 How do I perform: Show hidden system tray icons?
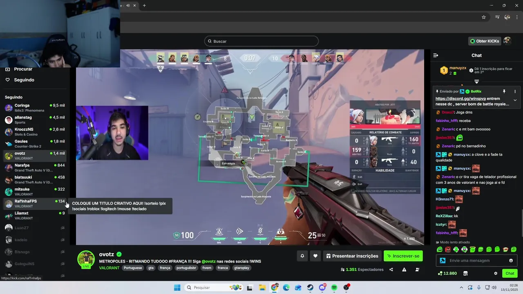coord(461,287)
